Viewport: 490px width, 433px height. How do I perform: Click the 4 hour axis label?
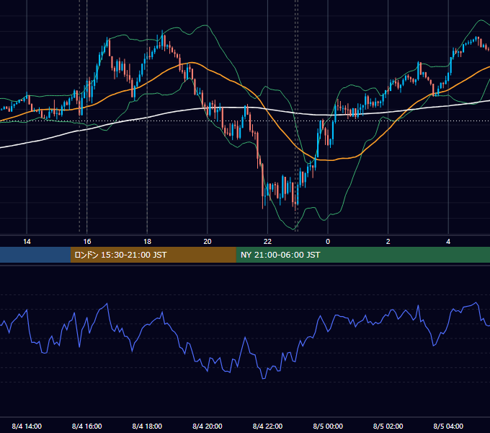(x=448, y=242)
